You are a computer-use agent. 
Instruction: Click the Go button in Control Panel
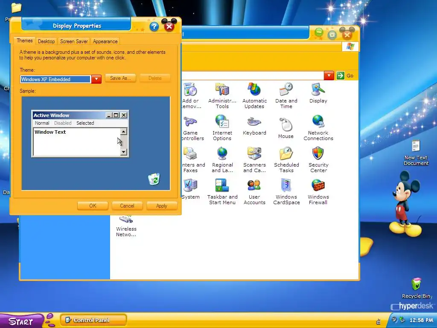coord(345,76)
